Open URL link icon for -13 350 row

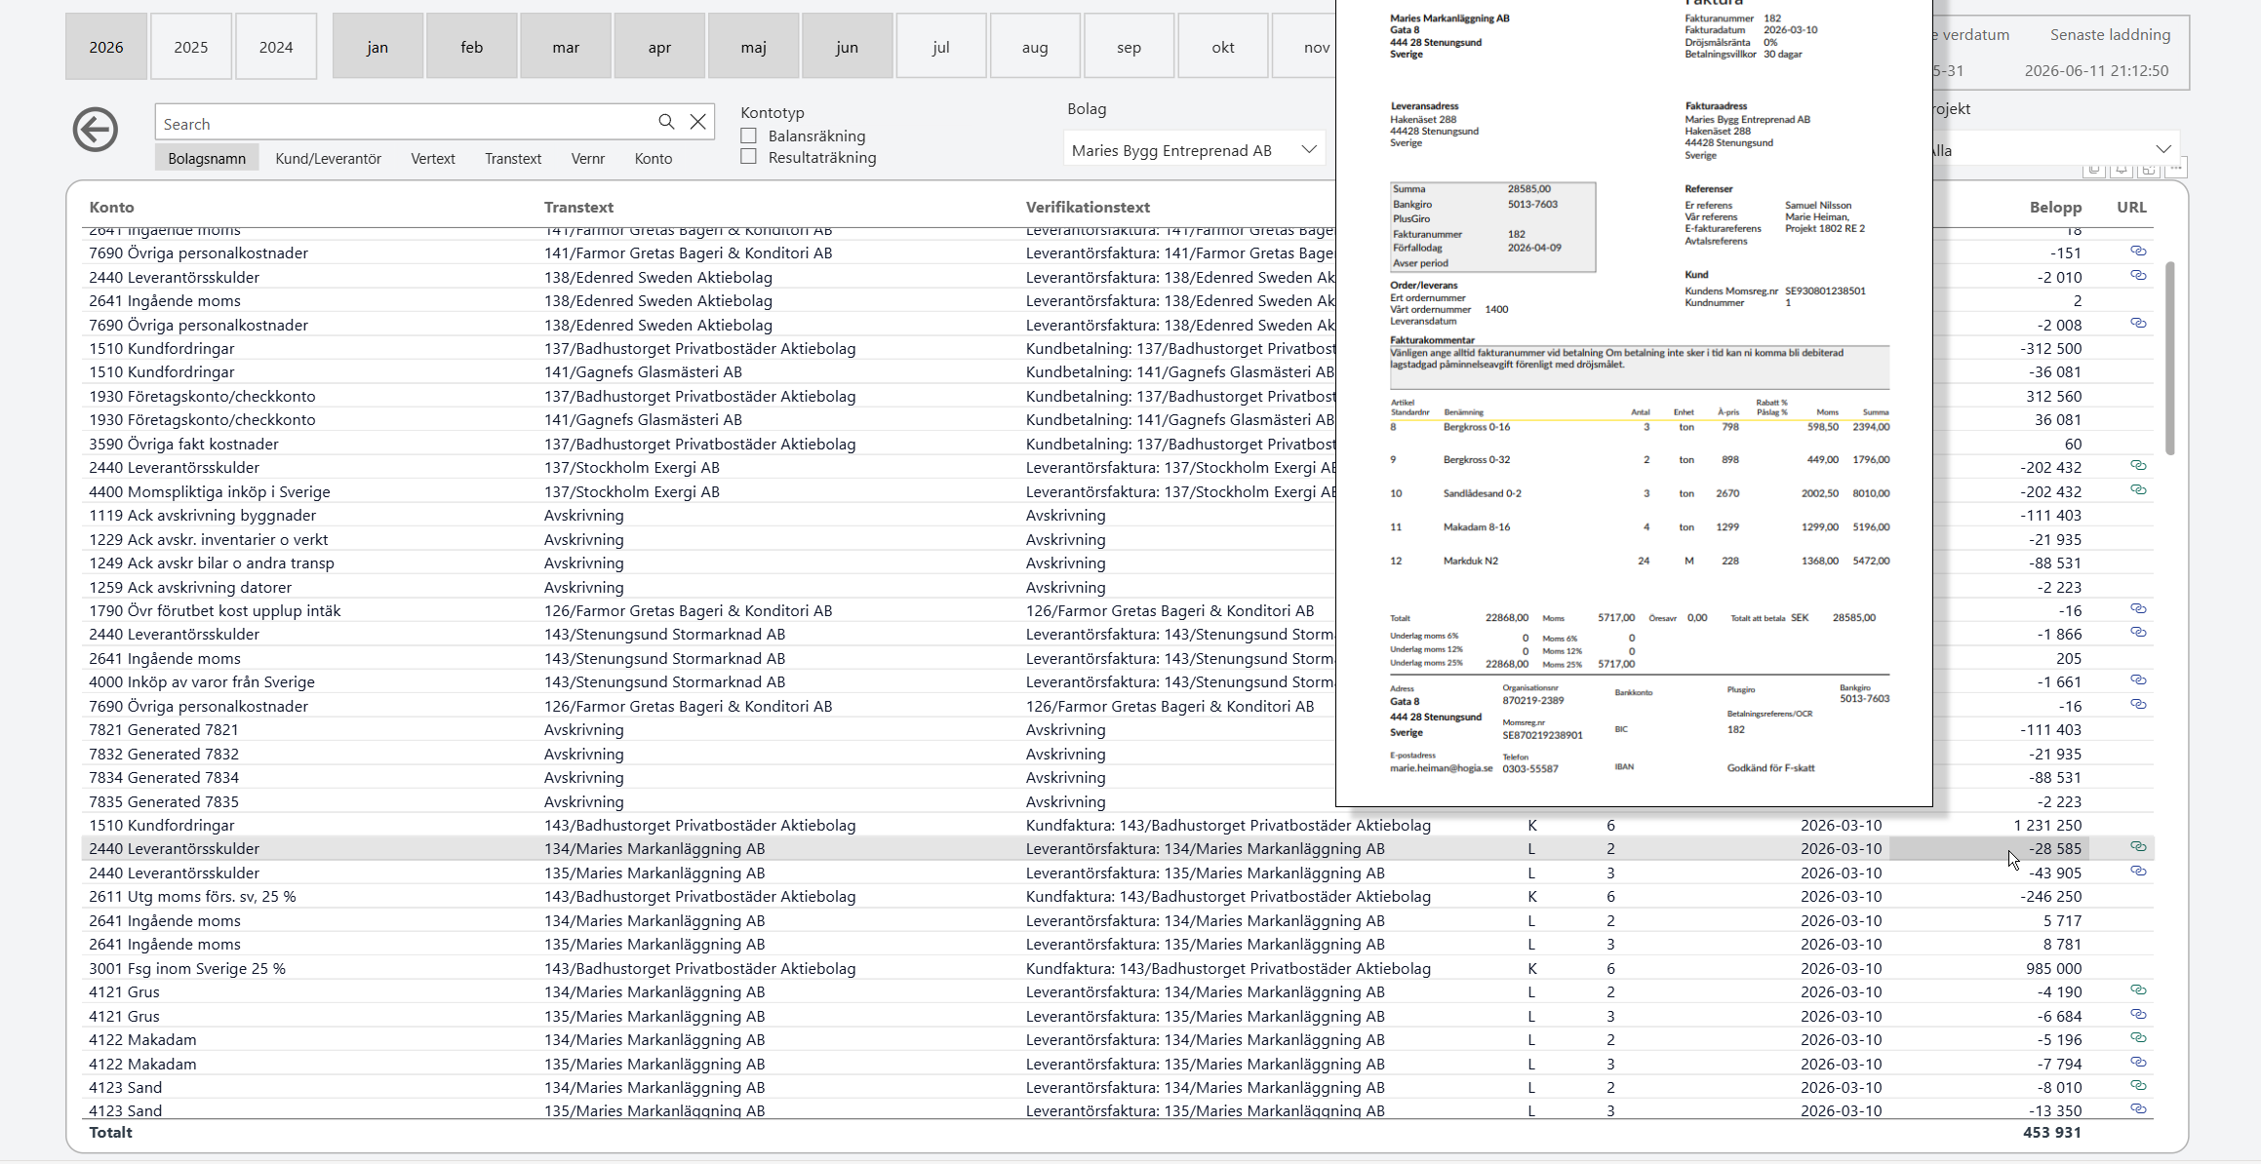(2138, 1109)
